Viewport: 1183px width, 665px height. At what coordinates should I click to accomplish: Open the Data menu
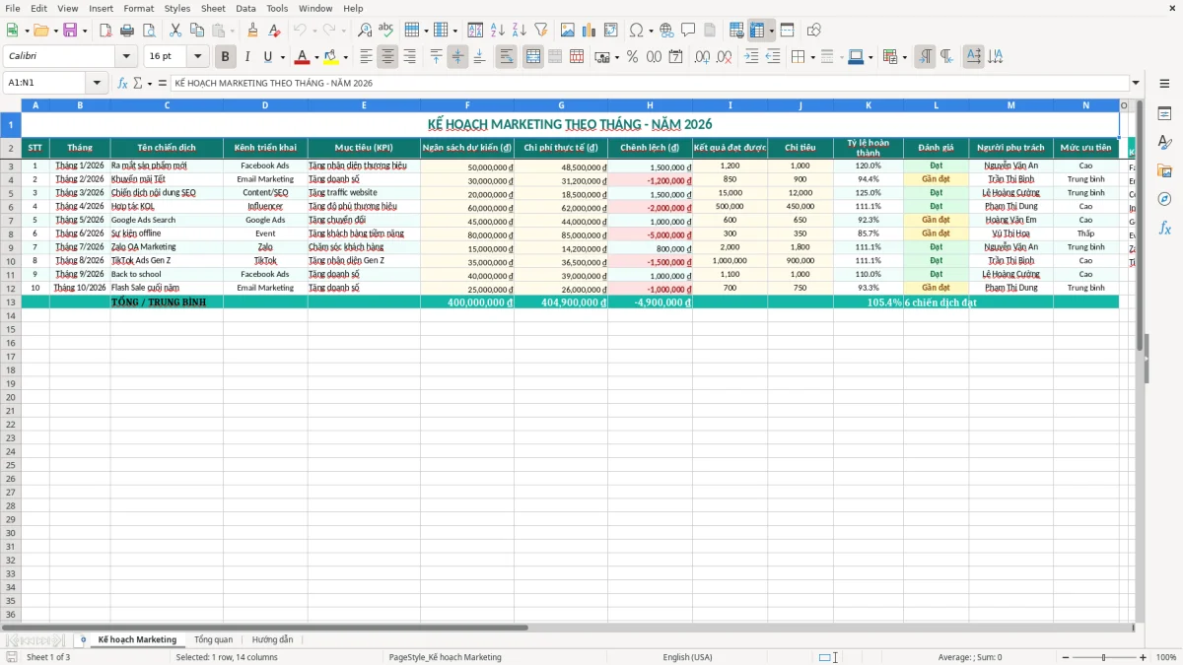[x=245, y=8]
